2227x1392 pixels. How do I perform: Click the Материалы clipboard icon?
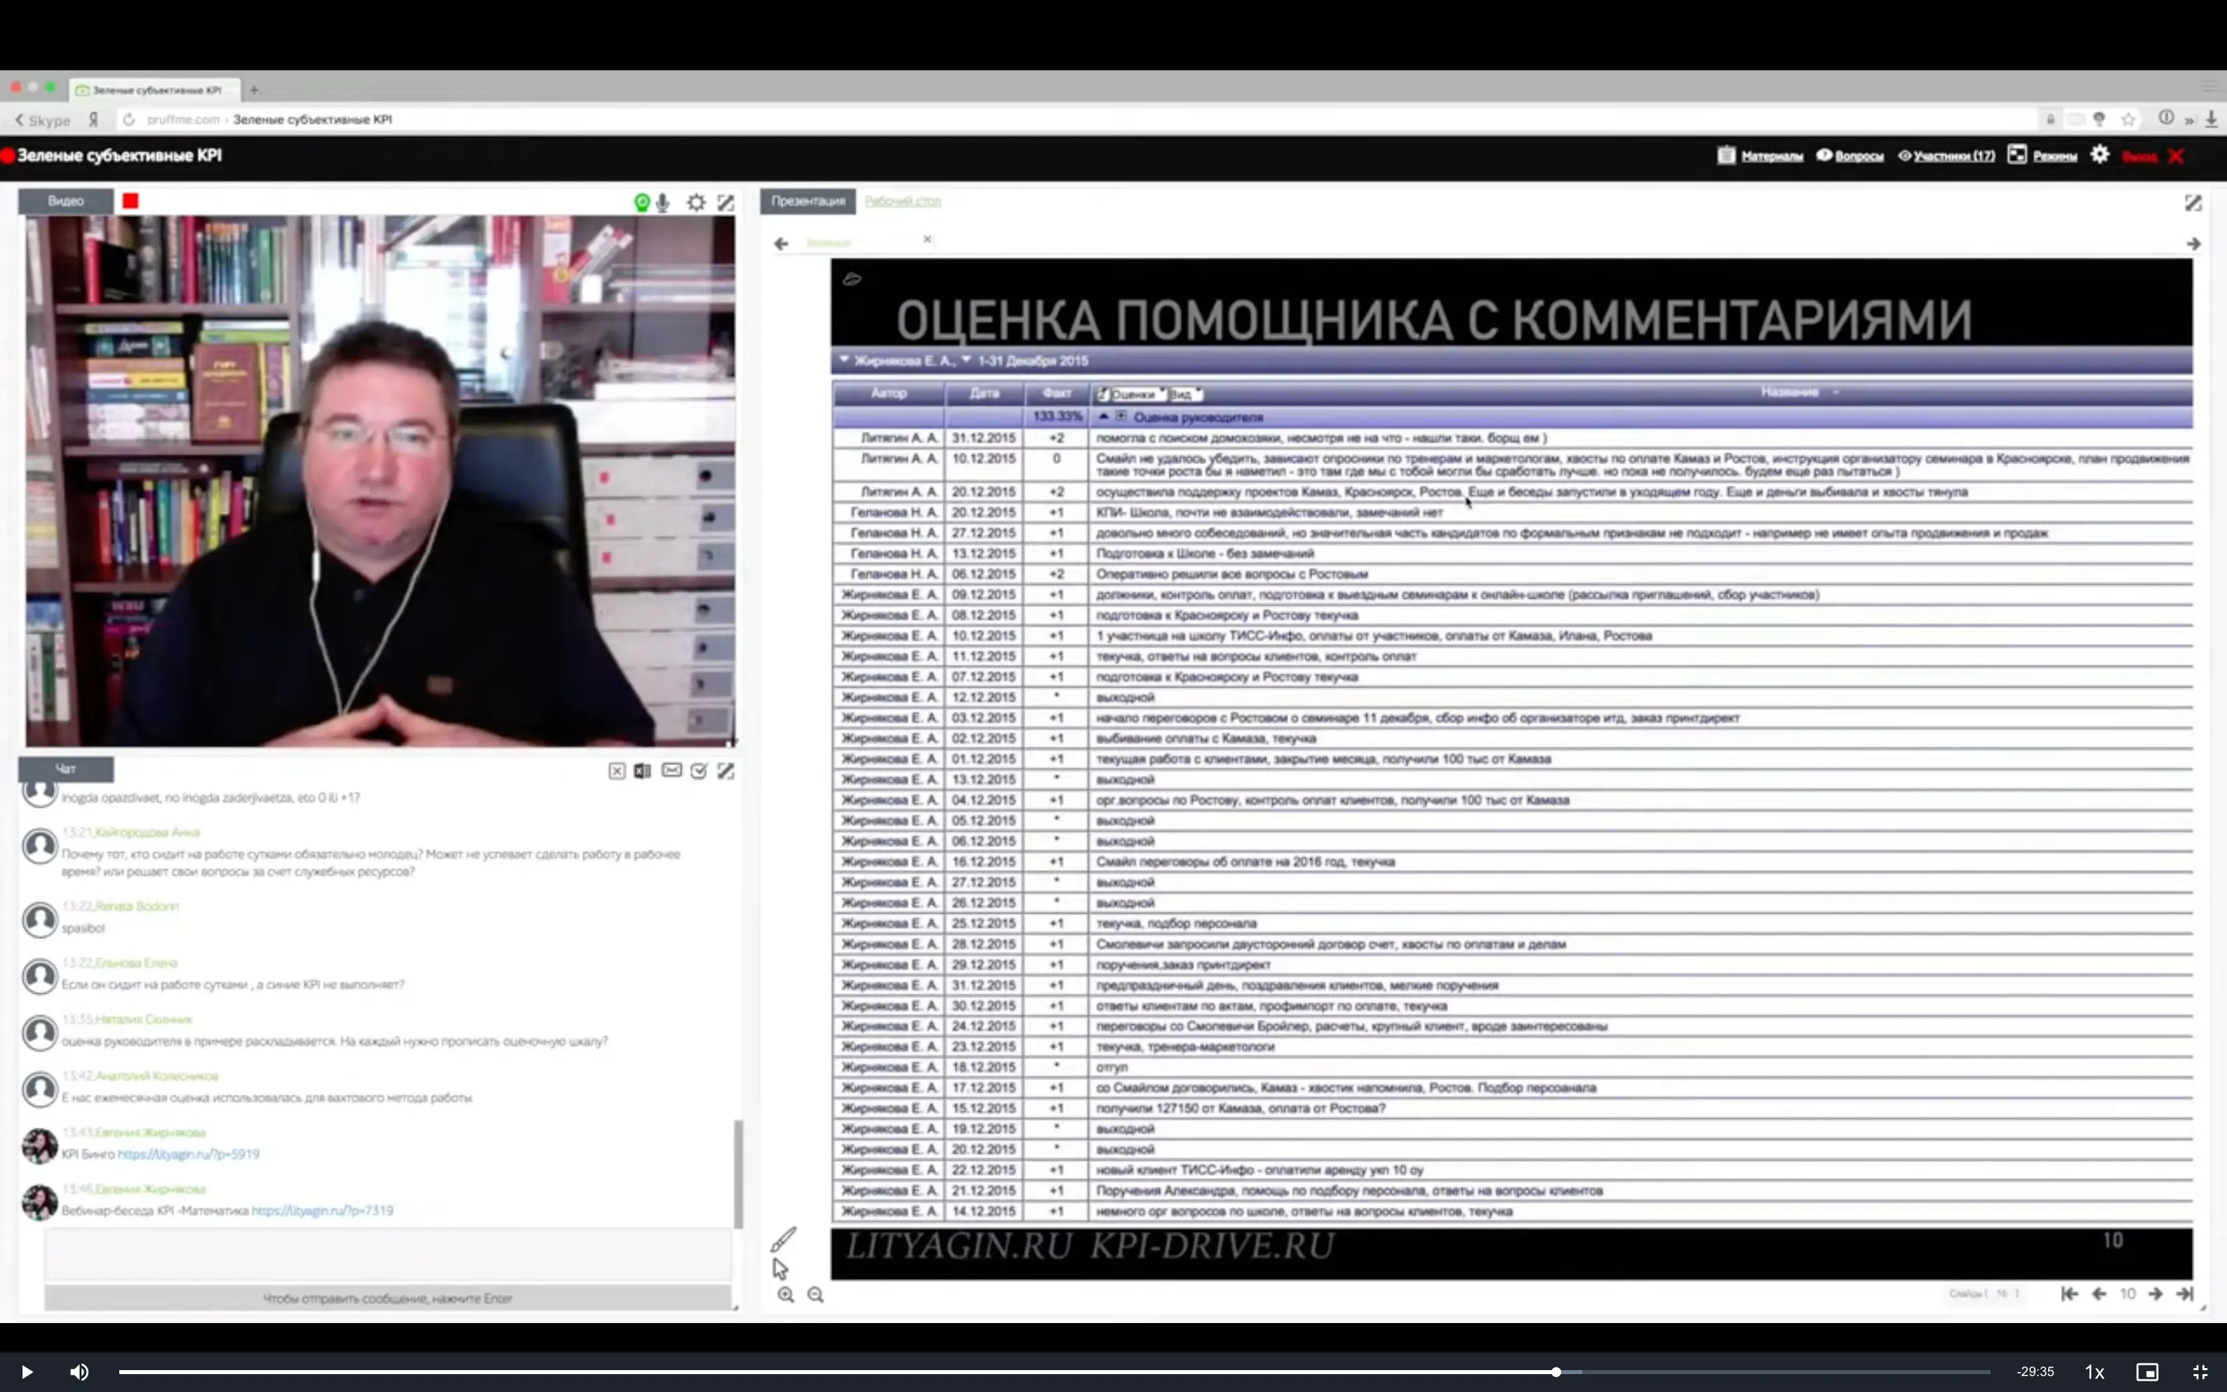(1727, 154)
